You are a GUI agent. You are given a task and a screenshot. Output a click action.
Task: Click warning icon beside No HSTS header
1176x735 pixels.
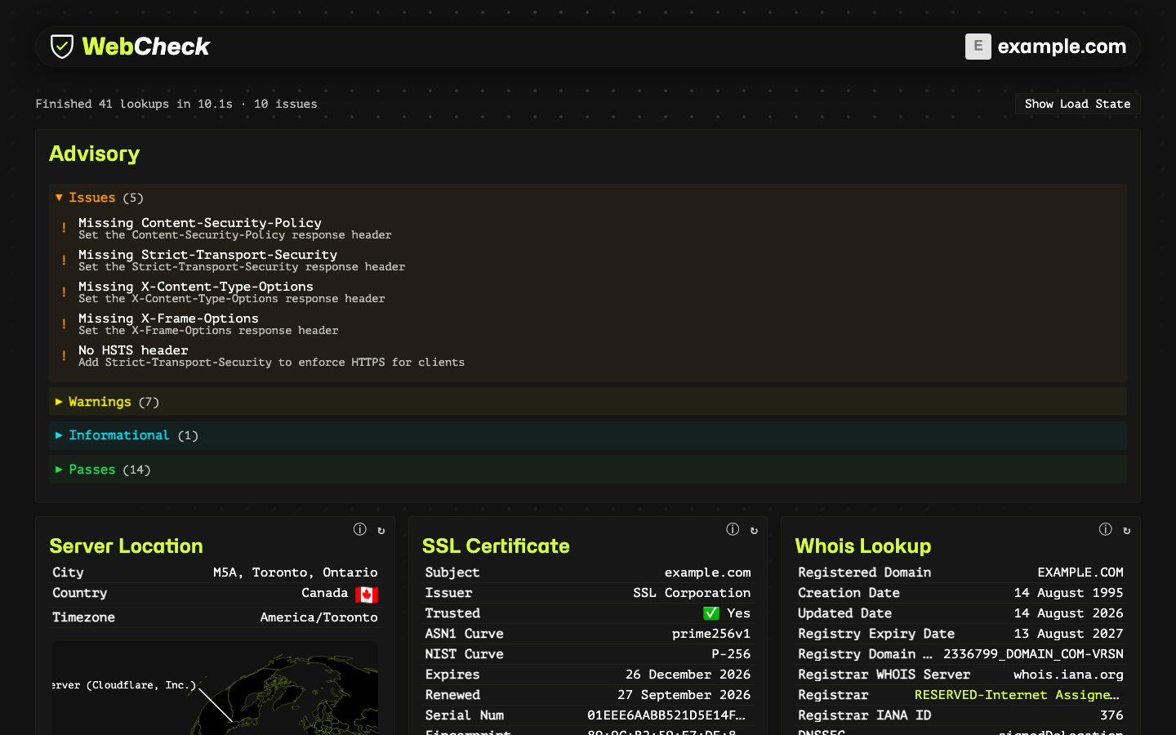pos(64,355)
